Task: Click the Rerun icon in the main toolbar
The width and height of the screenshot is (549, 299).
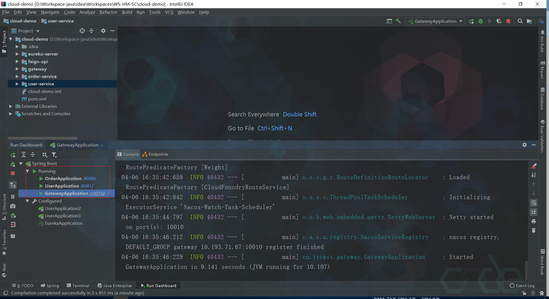Action: click(x=472, y=21)
